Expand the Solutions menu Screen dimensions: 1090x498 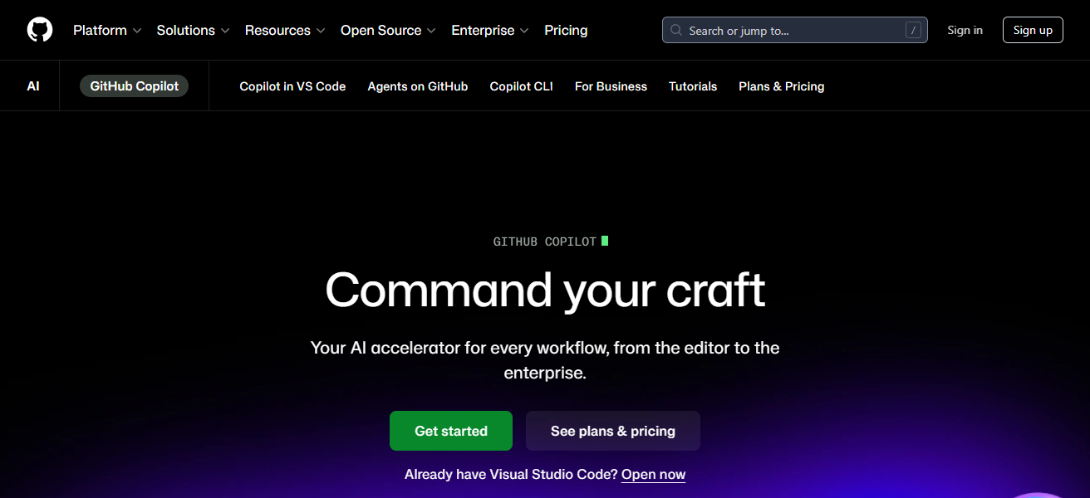point(193,30)
